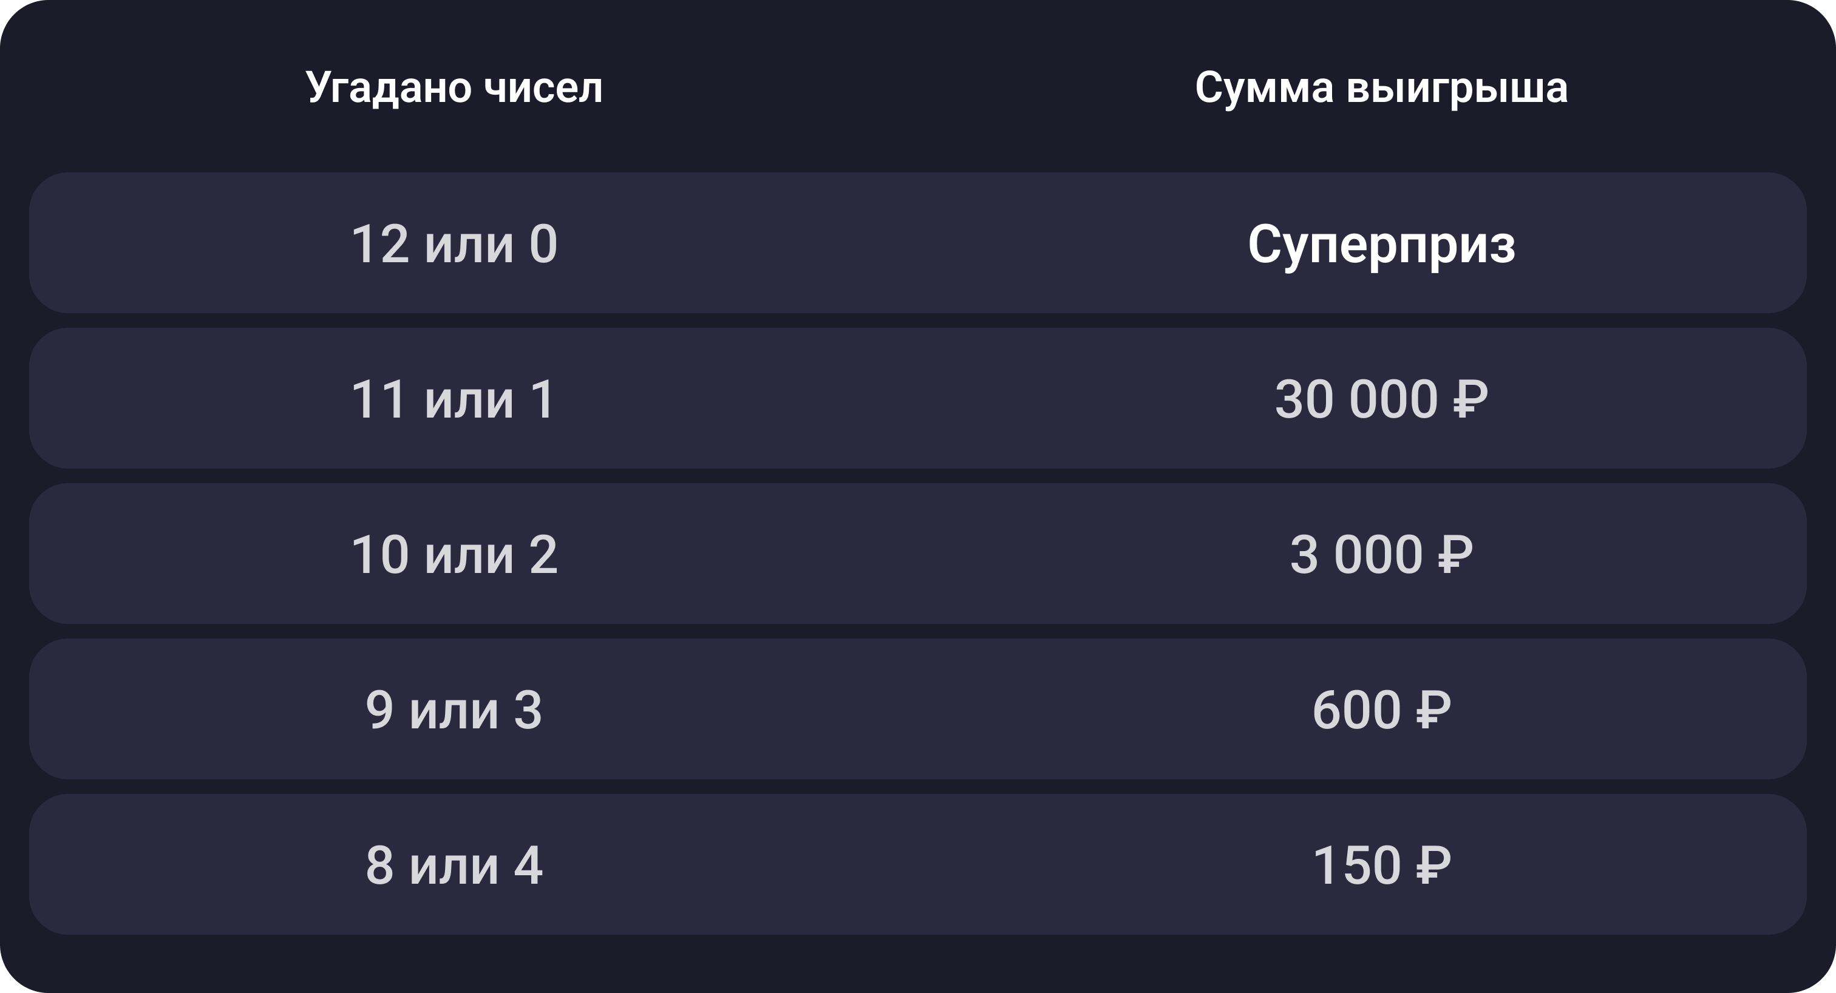Click the ruble icon after 600

tap(1433, 710)
